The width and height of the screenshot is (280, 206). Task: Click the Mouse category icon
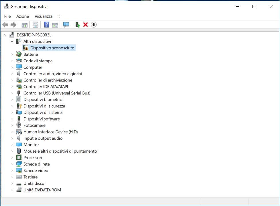click(19, 151)
